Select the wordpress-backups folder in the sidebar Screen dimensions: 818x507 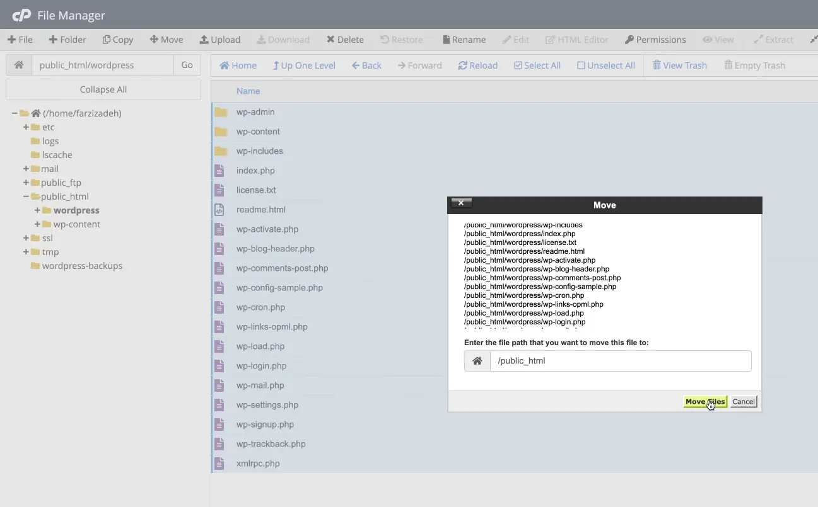[x=81, y=266]
